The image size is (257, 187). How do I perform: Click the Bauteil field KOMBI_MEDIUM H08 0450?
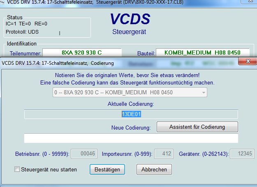tap(203, 52)
